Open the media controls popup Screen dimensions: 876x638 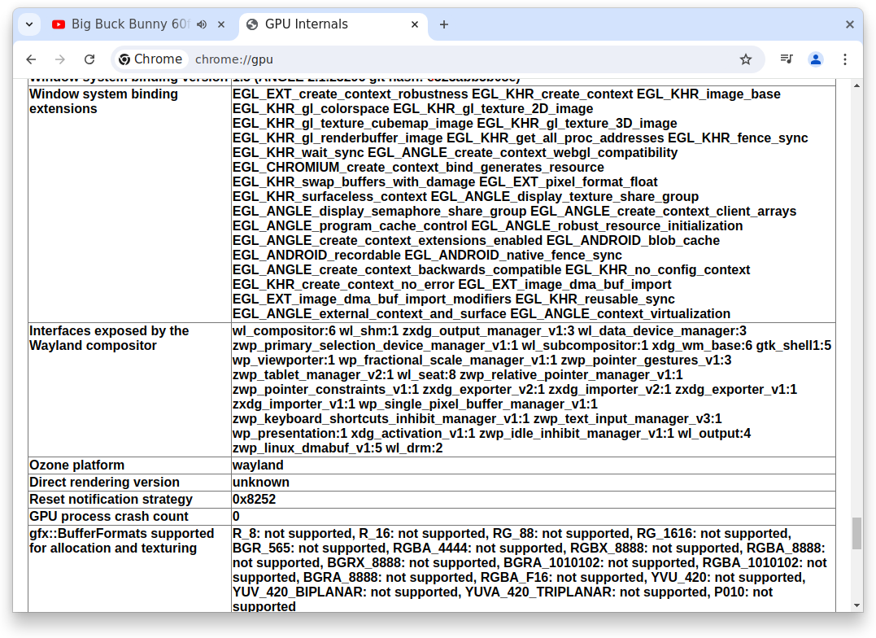pyautogui.click(x=786, y=59)
